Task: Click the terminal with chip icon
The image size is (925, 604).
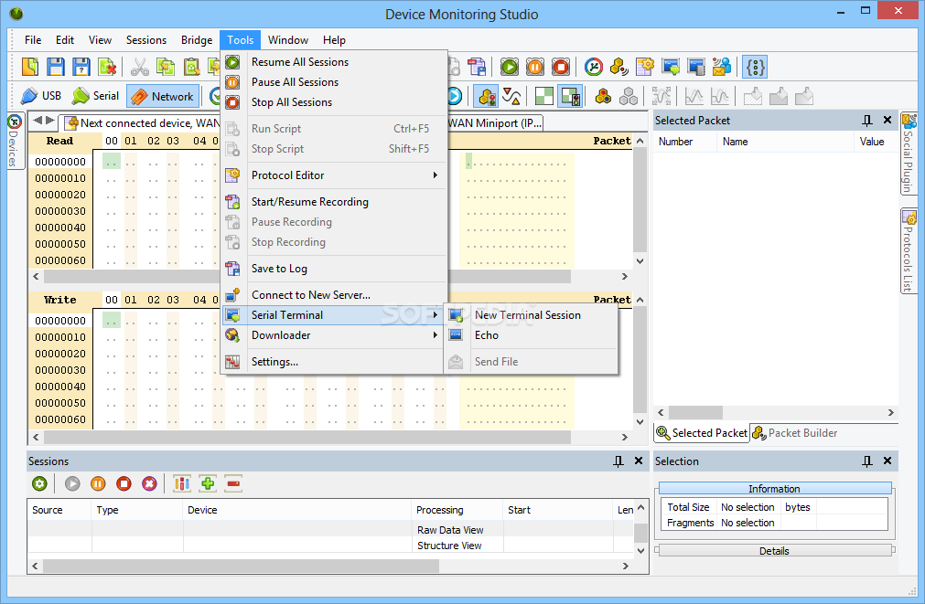Action: pos(696,67)
